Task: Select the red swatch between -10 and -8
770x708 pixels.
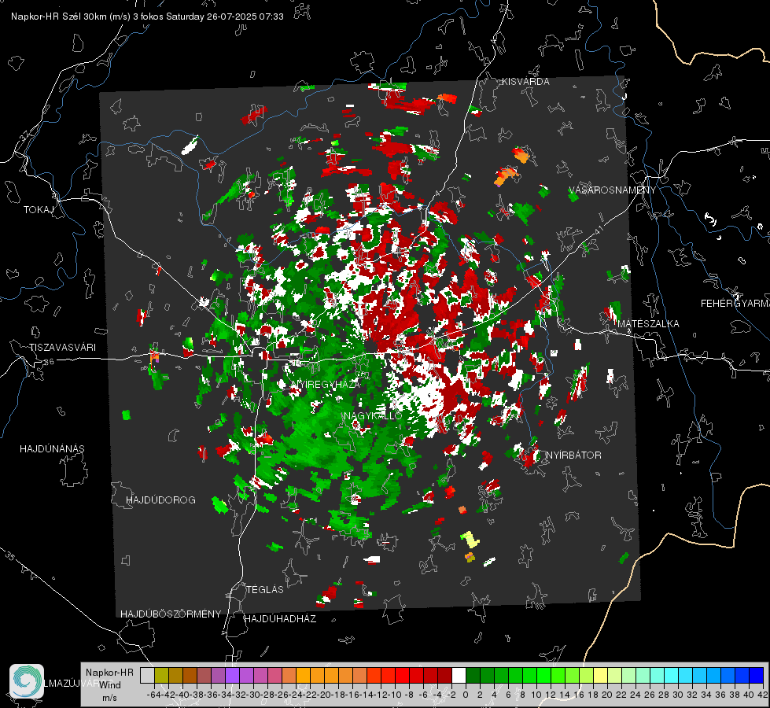Action: pos(402,675)
